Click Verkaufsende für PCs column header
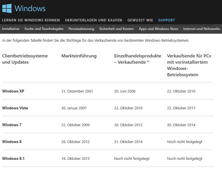 coord(189,65)
